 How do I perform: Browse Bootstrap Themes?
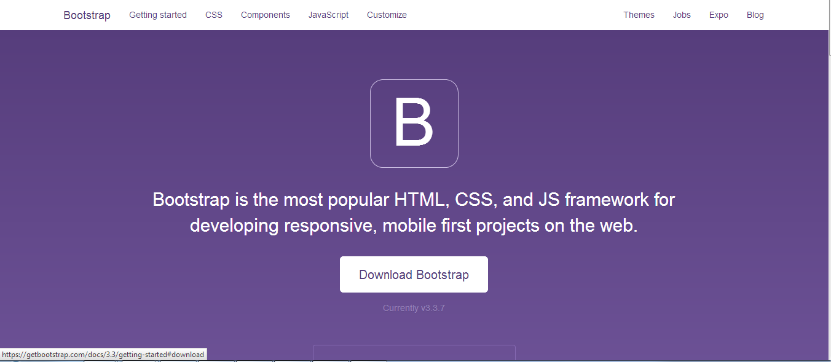point(639,15)
